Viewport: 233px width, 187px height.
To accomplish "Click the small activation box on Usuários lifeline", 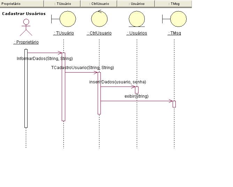I will [x=137, y=90].
